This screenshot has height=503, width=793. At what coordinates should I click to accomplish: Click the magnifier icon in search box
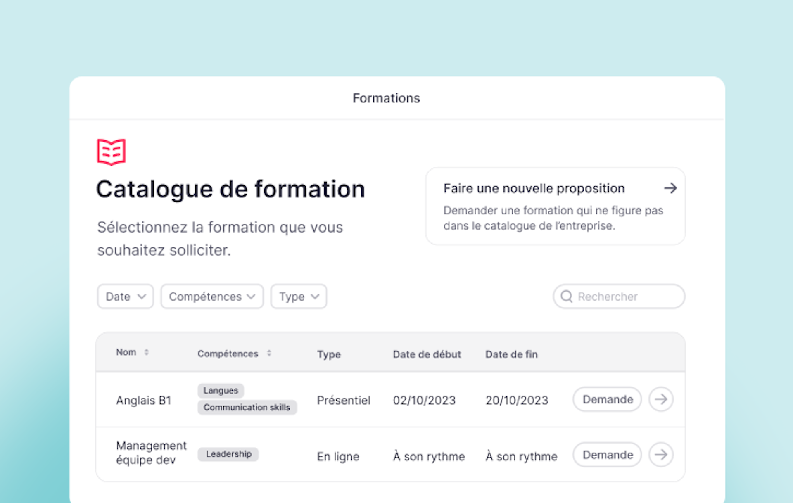[567, 297]
